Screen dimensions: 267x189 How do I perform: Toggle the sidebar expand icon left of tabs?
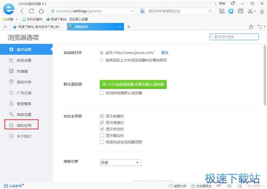coord(5,27)
